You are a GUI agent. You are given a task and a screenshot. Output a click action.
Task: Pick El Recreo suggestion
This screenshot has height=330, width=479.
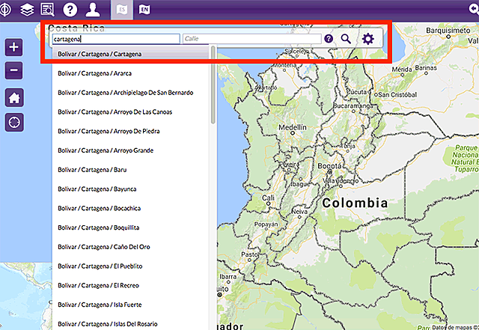(131, 285)
